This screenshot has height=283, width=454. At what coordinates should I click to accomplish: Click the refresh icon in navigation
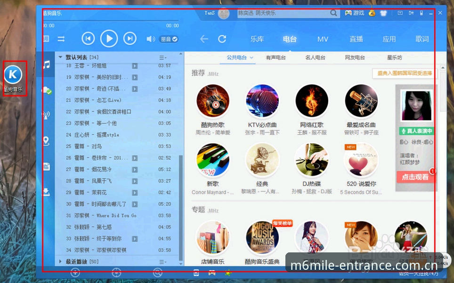(222, 39)
